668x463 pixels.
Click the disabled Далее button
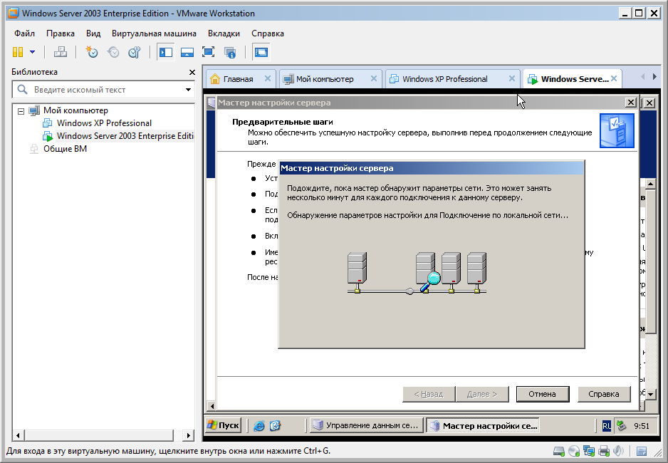482,394
